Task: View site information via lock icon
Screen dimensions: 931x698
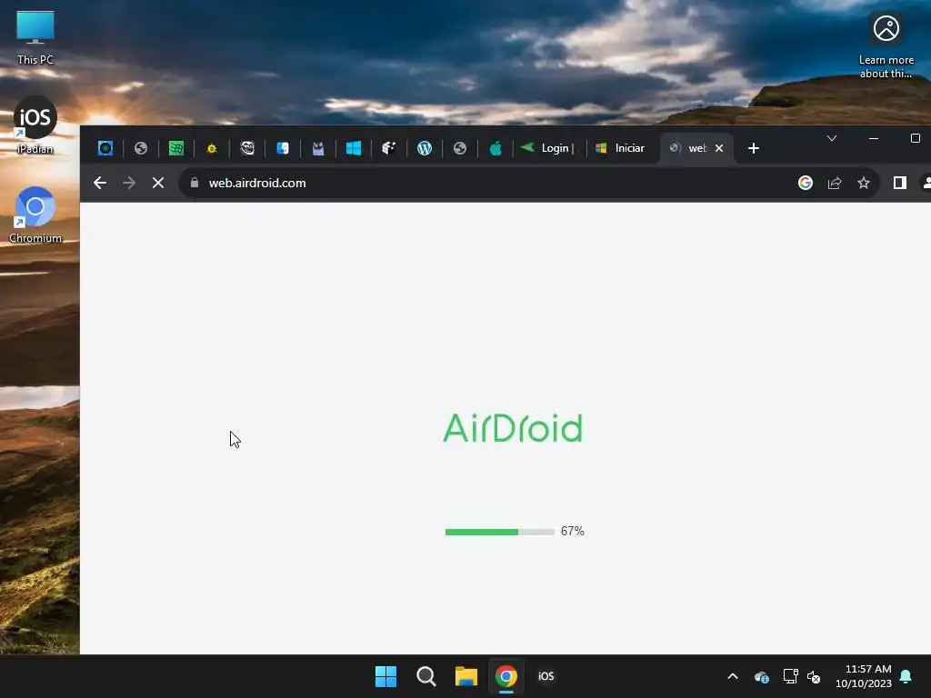Action: point(195,183)
